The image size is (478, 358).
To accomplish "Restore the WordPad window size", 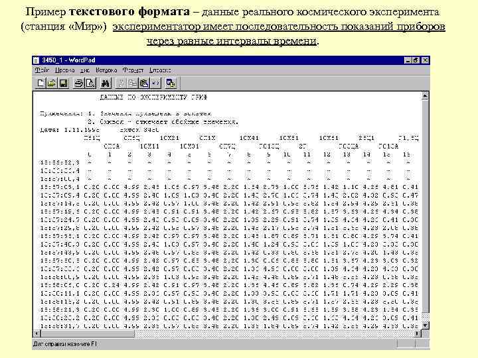I will click(416, 60).
